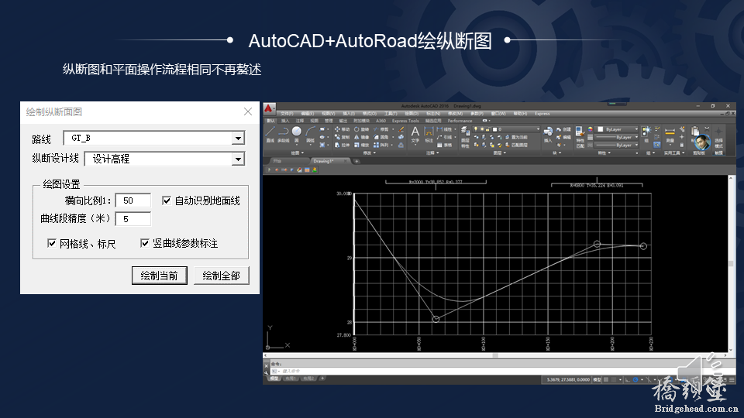
Task: Click the Insert block (插入) icon
Action: coord(548,134)
